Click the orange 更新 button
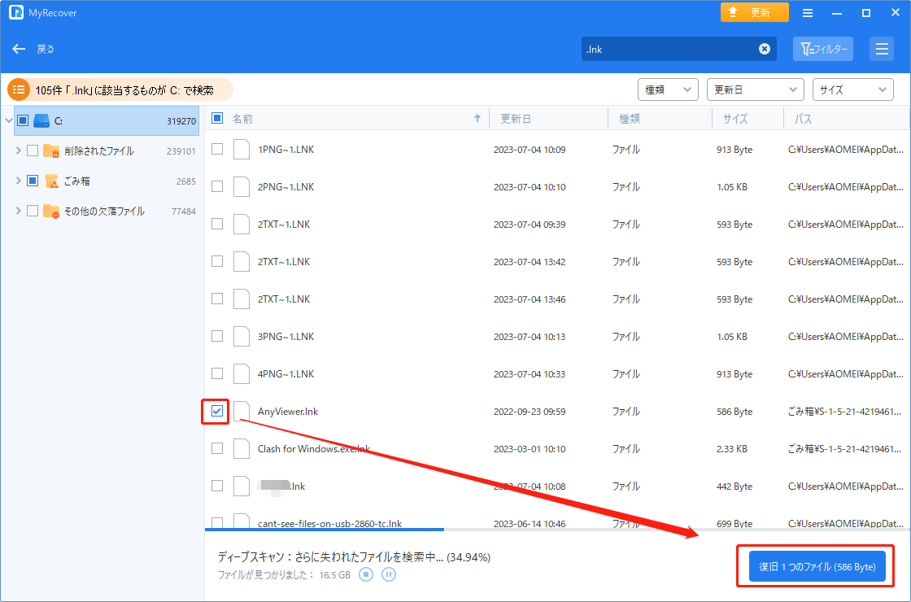911x602 pixels. click(x=754, y=13)
